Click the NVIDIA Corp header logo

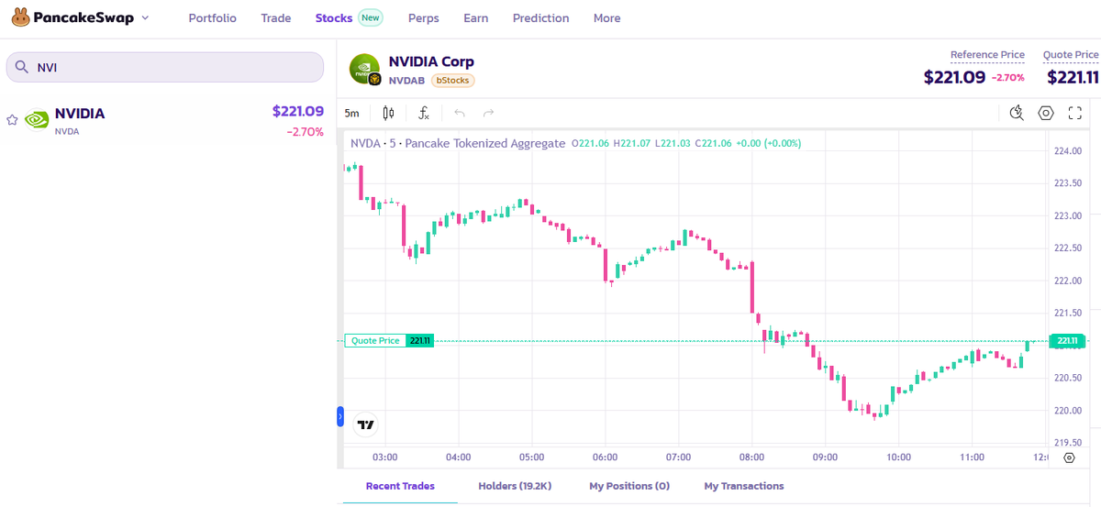coord(365,69)
